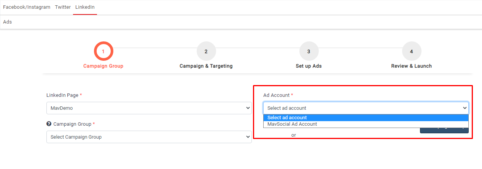The image size is (482, 169).
Task: Open the LinkedIn Page dropdown showing MavDemo
Action: pos(149,108)
